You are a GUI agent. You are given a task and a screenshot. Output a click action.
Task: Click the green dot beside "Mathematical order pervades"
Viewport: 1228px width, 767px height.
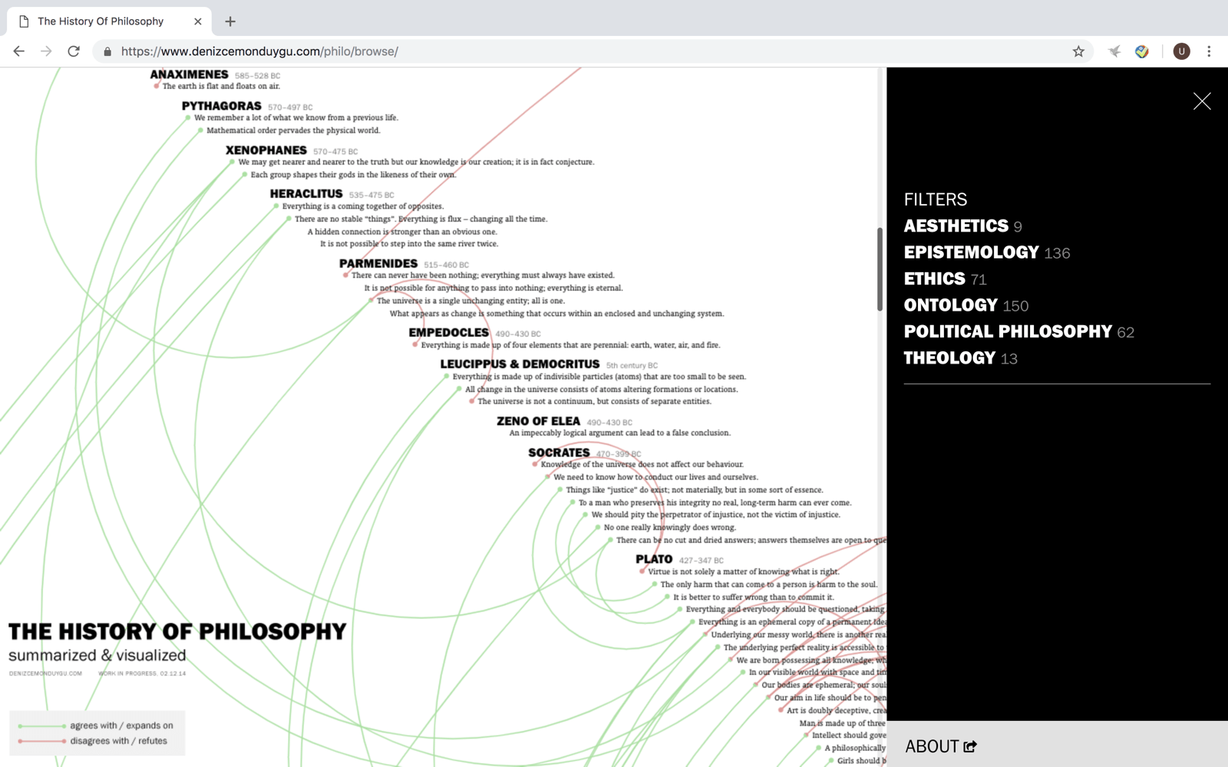tap(200, 130)
